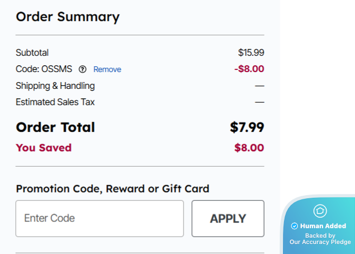Screen dimensions: 355x254
Task: Click the checkmark icon beside Human Added
Action: (x=295, y=226)
